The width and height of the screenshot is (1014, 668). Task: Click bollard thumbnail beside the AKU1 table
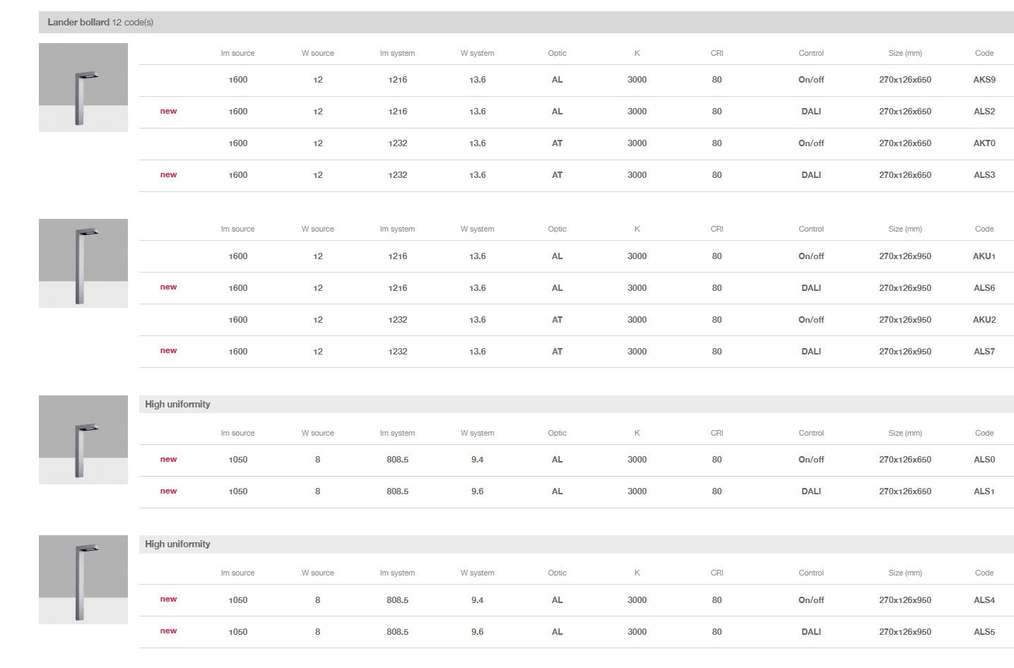coord(83,263)
